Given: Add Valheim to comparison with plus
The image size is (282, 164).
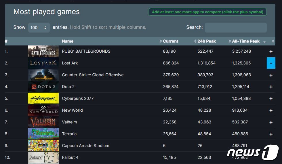Looking at the screenshot, I should click(271, 122).
